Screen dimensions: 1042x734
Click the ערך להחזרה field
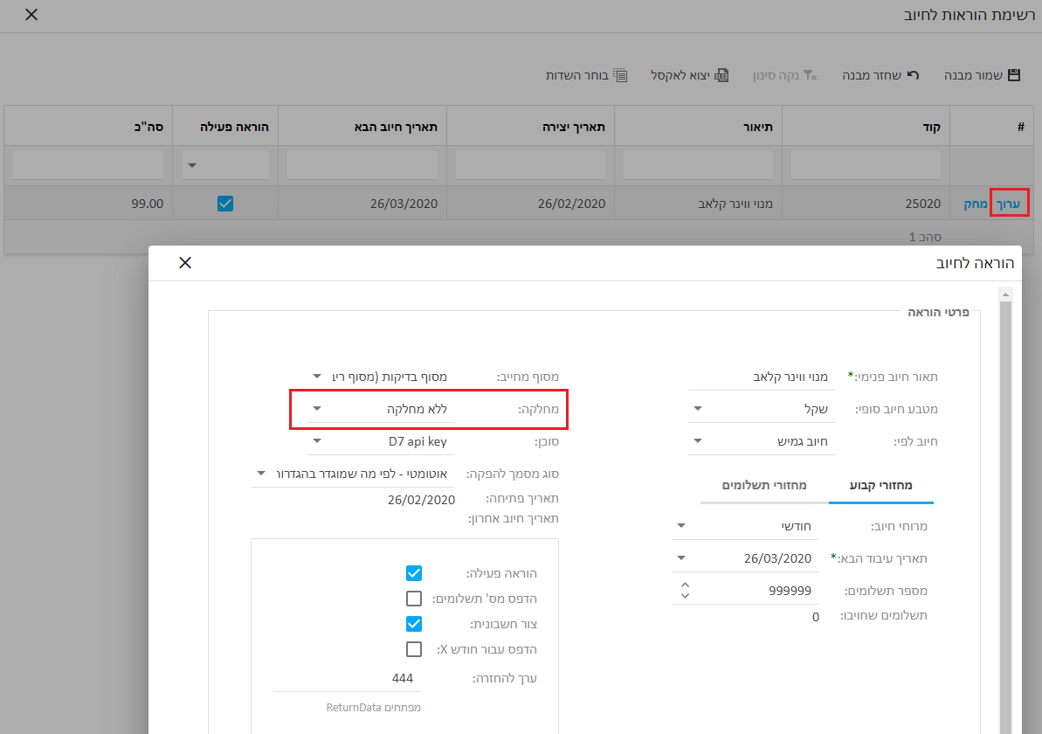(x=347, y=678)
